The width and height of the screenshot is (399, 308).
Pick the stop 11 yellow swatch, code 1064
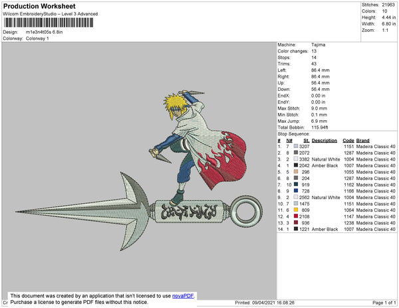[x=296, y=210]
